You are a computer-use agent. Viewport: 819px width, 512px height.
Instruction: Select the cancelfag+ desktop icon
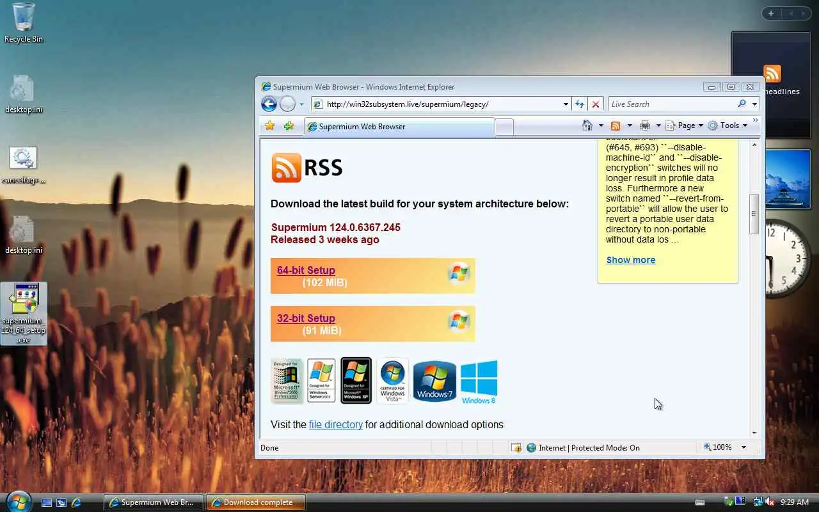[24, 165]
